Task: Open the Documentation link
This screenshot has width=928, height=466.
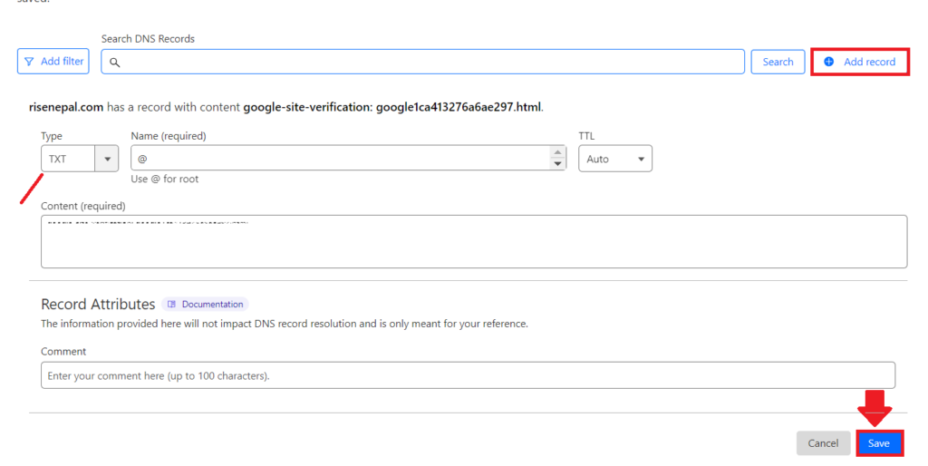Action: click(205, 305)
